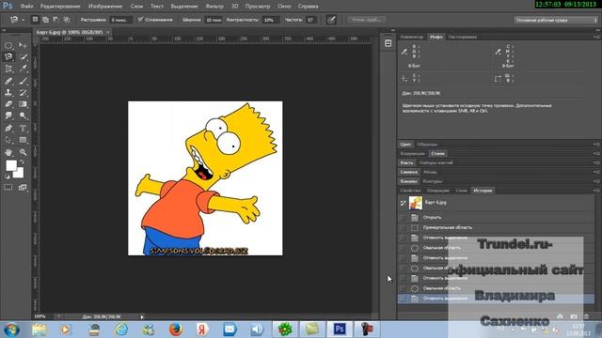Screen dimensions: 602x338
Task: Select the Healing Brush tool
Action: (8, 81)
